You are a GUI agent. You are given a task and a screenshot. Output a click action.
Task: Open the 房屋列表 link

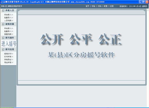(9, 34)
